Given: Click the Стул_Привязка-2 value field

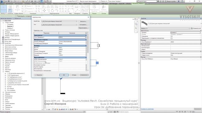Looking at the screenshot, I should (x=72, y=37).
